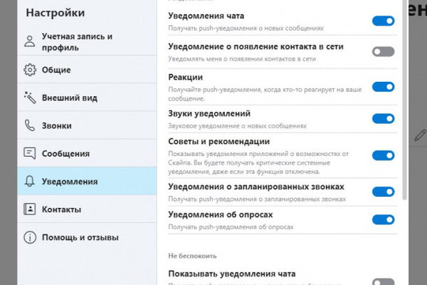Disable scheduled calls notifications toggle
This screenshot has height=285, width=427.
click(x=383, y=192)
